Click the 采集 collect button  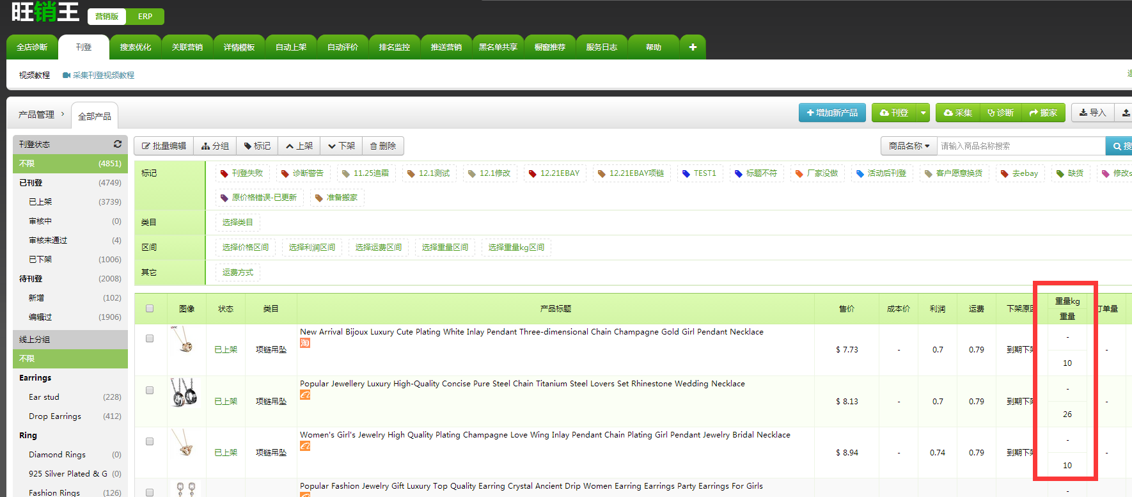pos(958,113)
